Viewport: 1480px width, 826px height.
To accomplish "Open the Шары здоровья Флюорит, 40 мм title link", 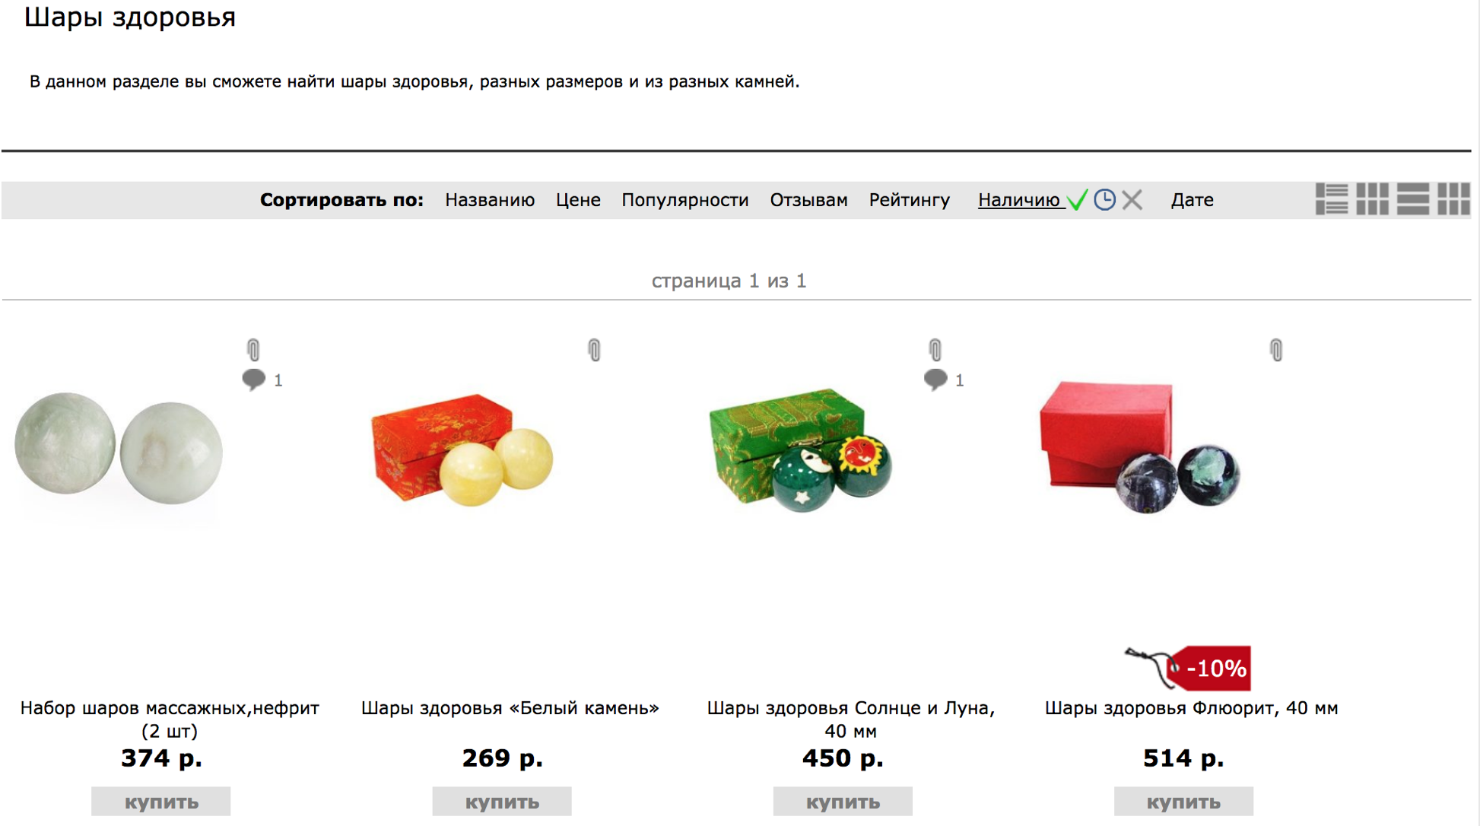I will tap(1191, 708).
